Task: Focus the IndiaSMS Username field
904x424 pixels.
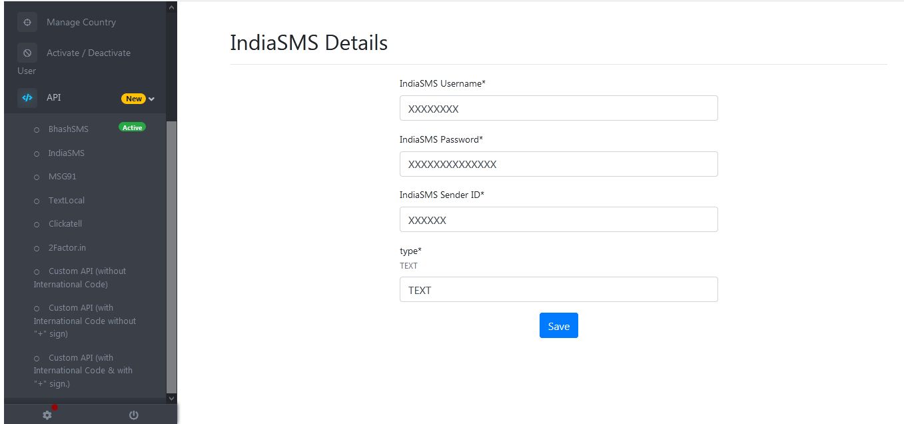Action: click(558, 109)
